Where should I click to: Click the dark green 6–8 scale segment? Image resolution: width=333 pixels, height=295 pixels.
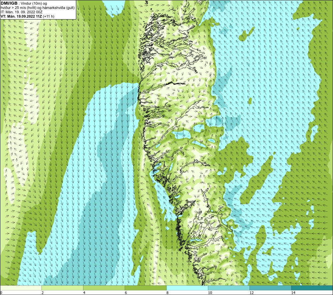click(146, 288)
